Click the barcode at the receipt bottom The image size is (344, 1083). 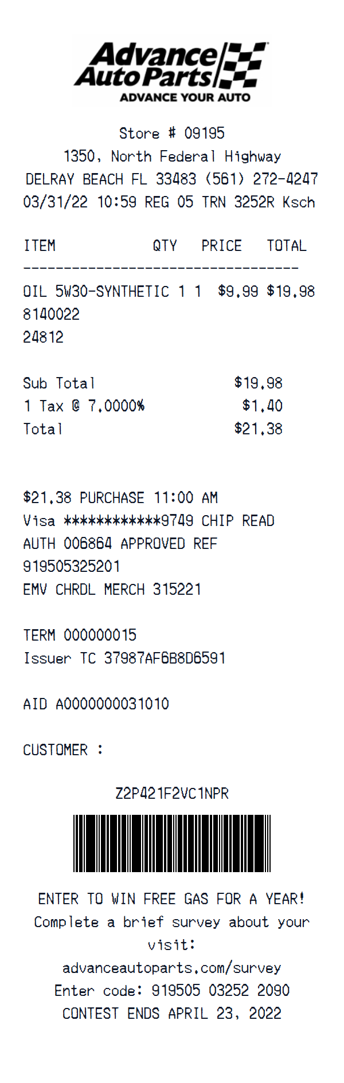(x=172, y=843)
